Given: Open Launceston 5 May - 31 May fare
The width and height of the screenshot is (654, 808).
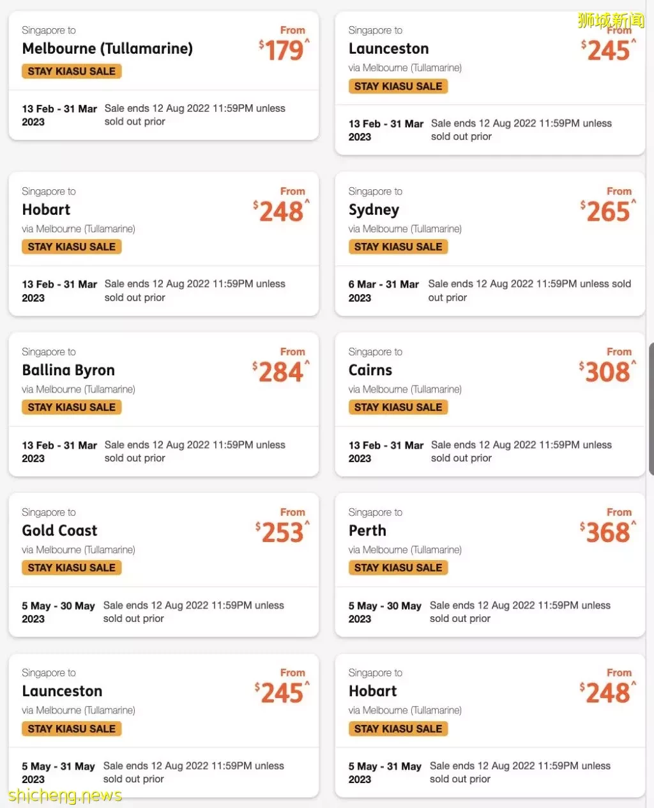Looking at the screenshot, I should 163,726.
